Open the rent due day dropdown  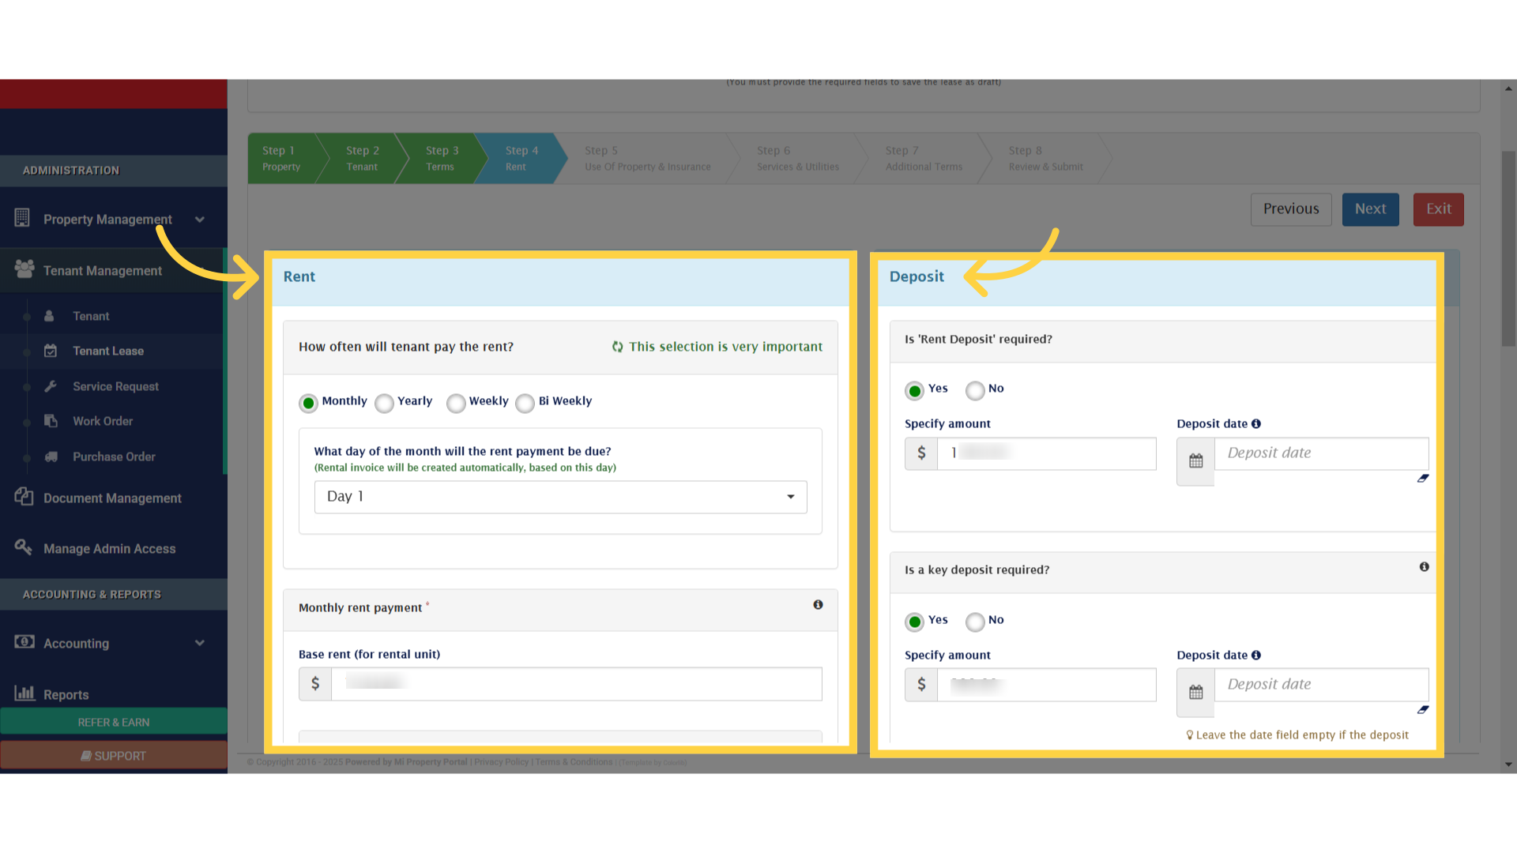[x=561, y=497]
